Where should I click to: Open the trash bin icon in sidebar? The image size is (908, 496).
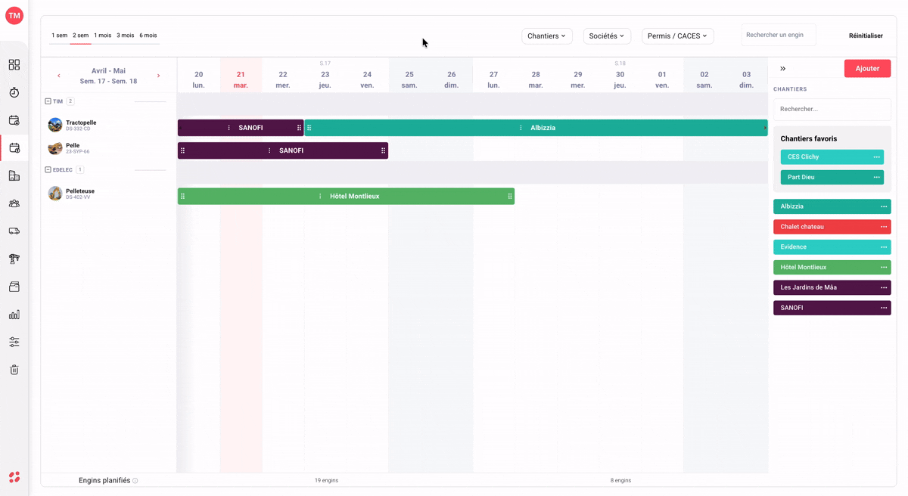click(x=14, y=370)
